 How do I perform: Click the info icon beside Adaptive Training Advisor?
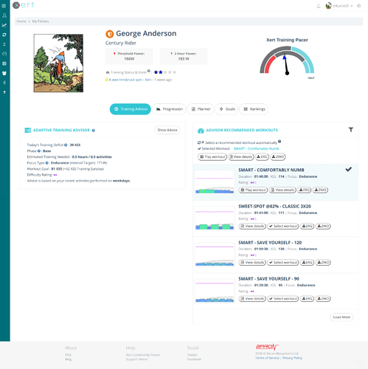point(94,131)
